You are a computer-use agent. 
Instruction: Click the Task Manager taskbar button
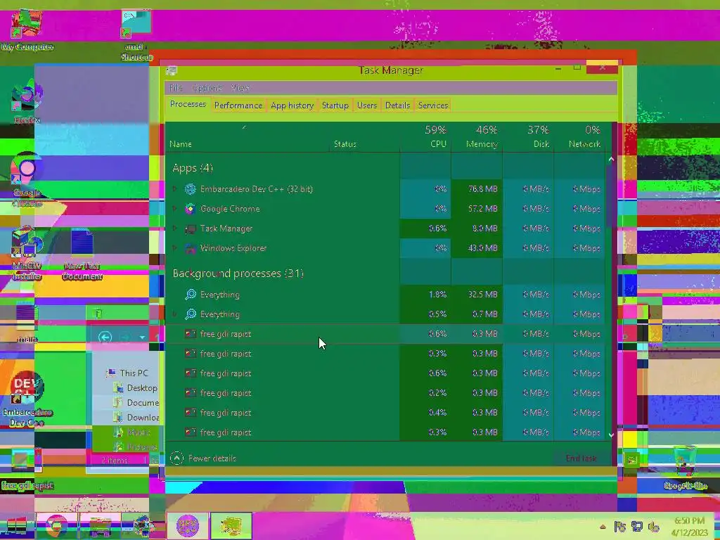[231, 526]
